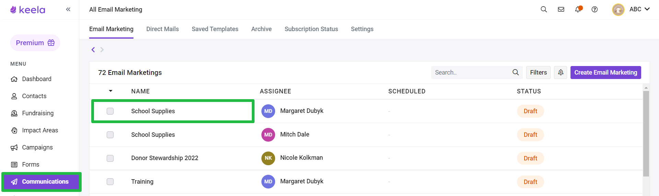The height and width of the screenshot is (196, 659).
Task: Open the Filters button
Action: [x=538, y=73]
